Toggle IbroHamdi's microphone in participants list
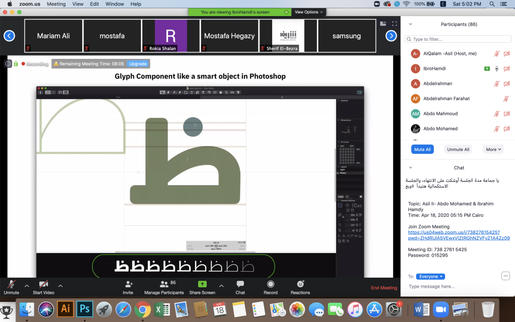 point(496,68)
